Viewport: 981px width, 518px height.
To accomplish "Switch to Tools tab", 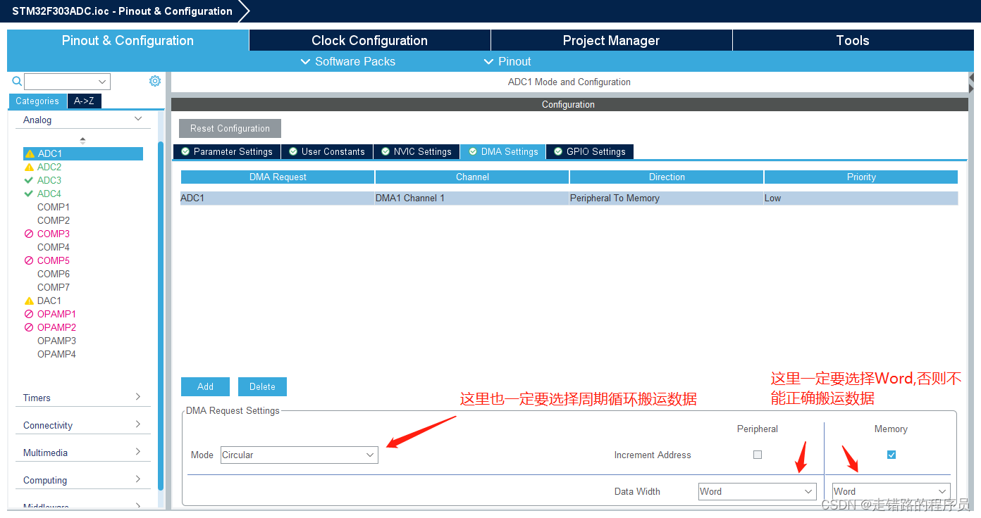I will pyautogui.click(x=853, y=40).
